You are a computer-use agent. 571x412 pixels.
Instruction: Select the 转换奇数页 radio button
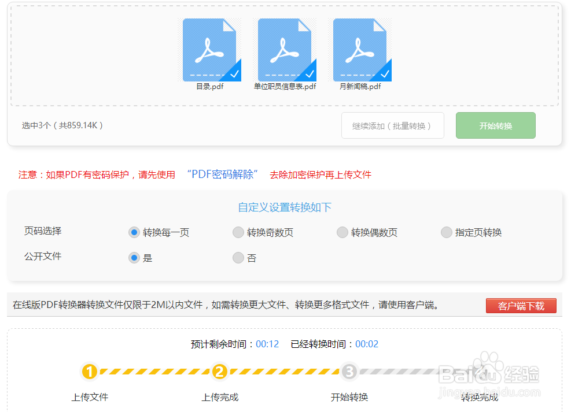click(x=238, y=232)
